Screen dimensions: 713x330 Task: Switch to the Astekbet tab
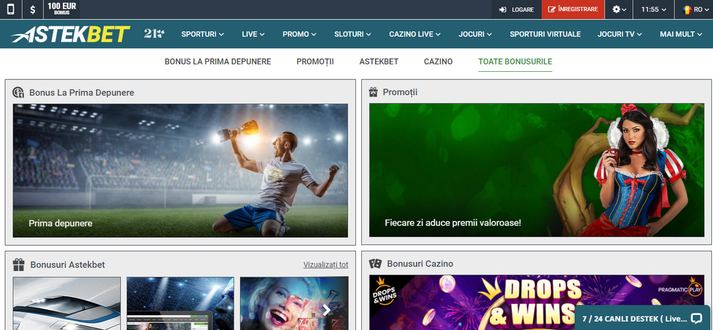click(x=379, y=62)
